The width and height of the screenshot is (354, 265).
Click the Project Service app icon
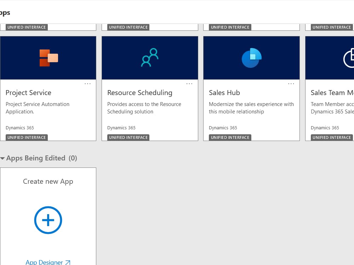[48, 58]
